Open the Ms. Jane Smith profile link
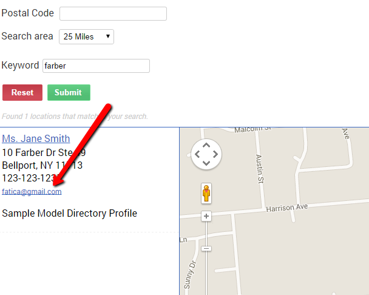Image resolution: width=369 pixels, height=295 pixels. click(x=36, y=138)
